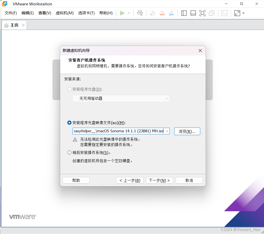Click the 浏览(R)... browse button
Image resolution: width=264 pixels, height=234 pixels.
pyautogui.click(x=187, y=131)
